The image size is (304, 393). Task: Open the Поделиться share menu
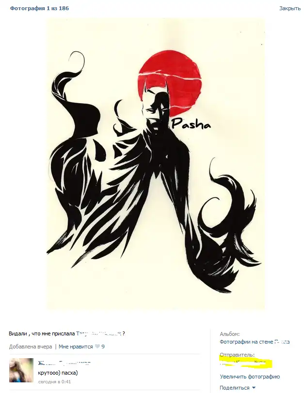235,388
